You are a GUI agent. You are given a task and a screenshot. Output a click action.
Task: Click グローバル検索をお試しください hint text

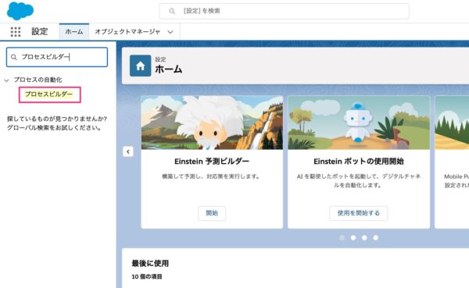(54, 128)
